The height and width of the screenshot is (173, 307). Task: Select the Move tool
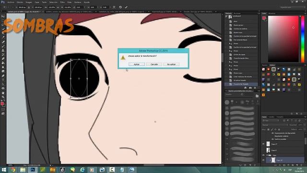3,16
